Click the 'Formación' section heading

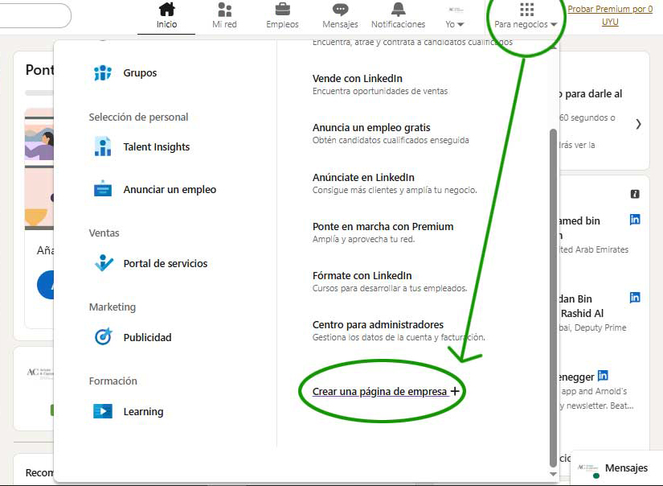pos(113,381)
